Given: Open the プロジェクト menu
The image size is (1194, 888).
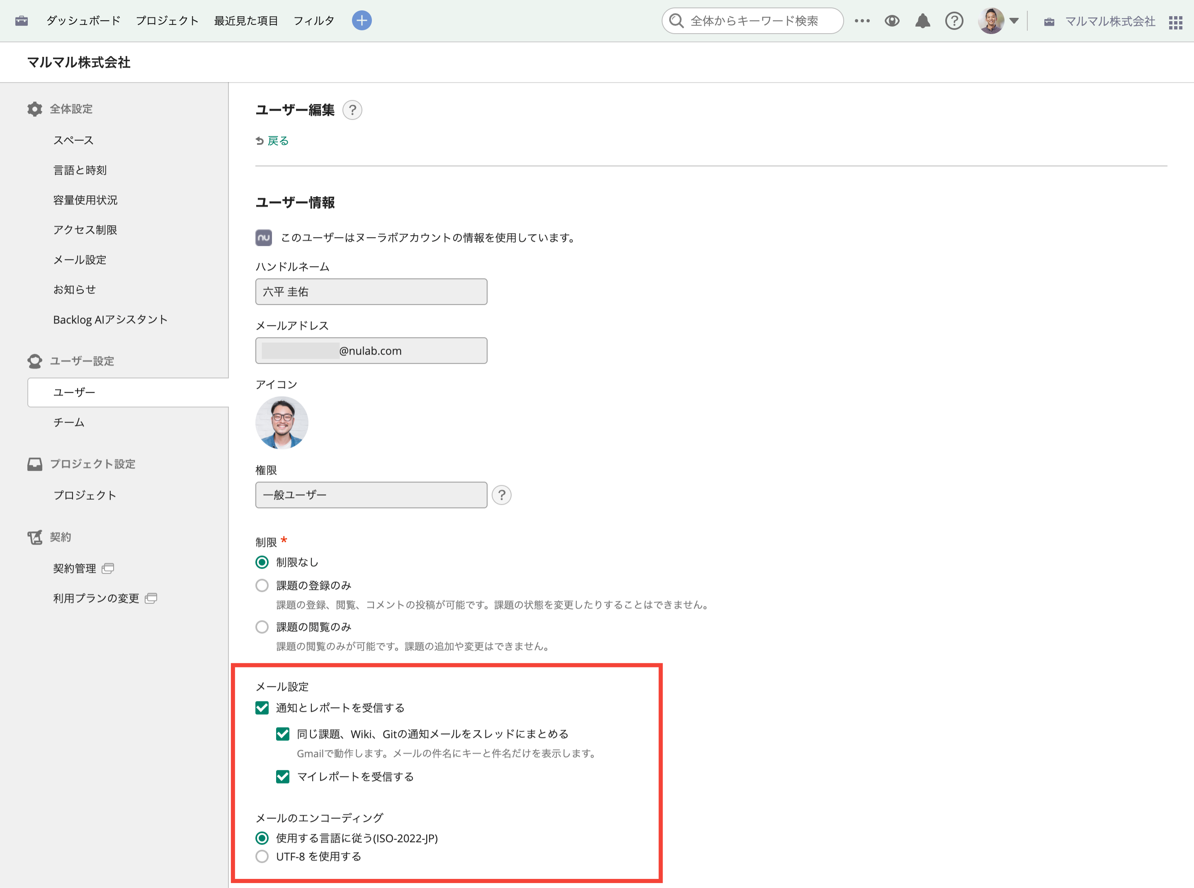Looking at the screenshot, I should pyautogui.click(x=167, y=21).
